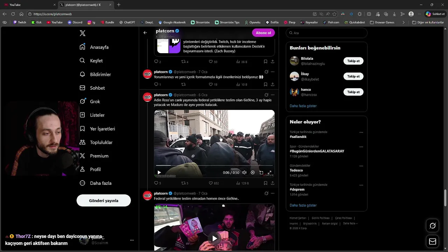The height and width of the screenshot is (252, 448).
Task: Open new browser tab
Action: [119, 5]
